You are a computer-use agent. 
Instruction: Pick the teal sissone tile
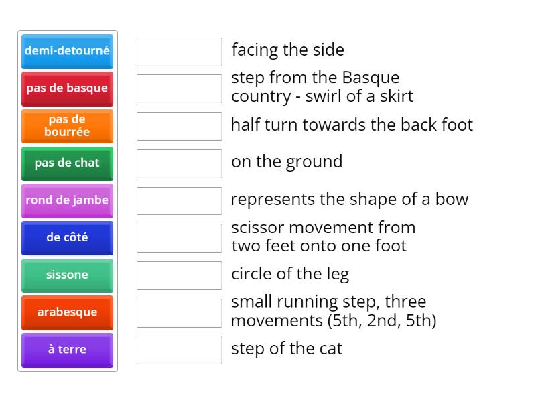click(68, 275)
